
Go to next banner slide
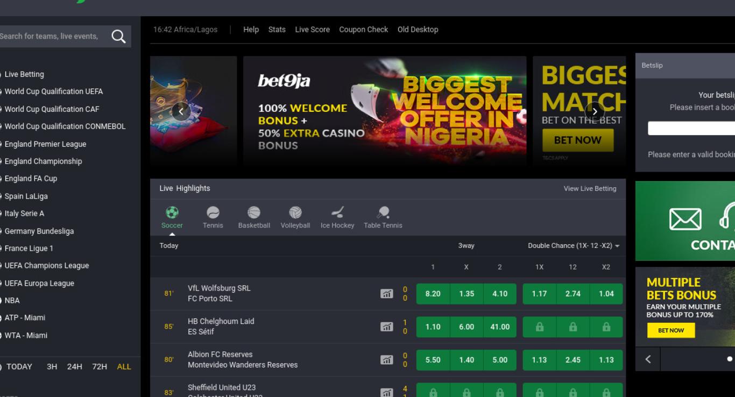(595, 111)
